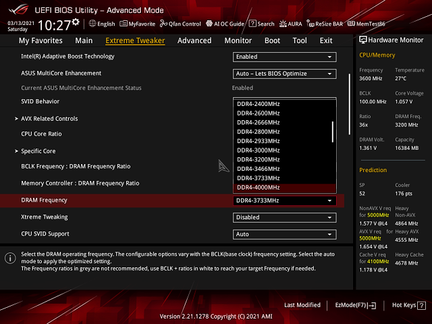Open AURA lighting settings
The image size is (432, 324).
291,24
